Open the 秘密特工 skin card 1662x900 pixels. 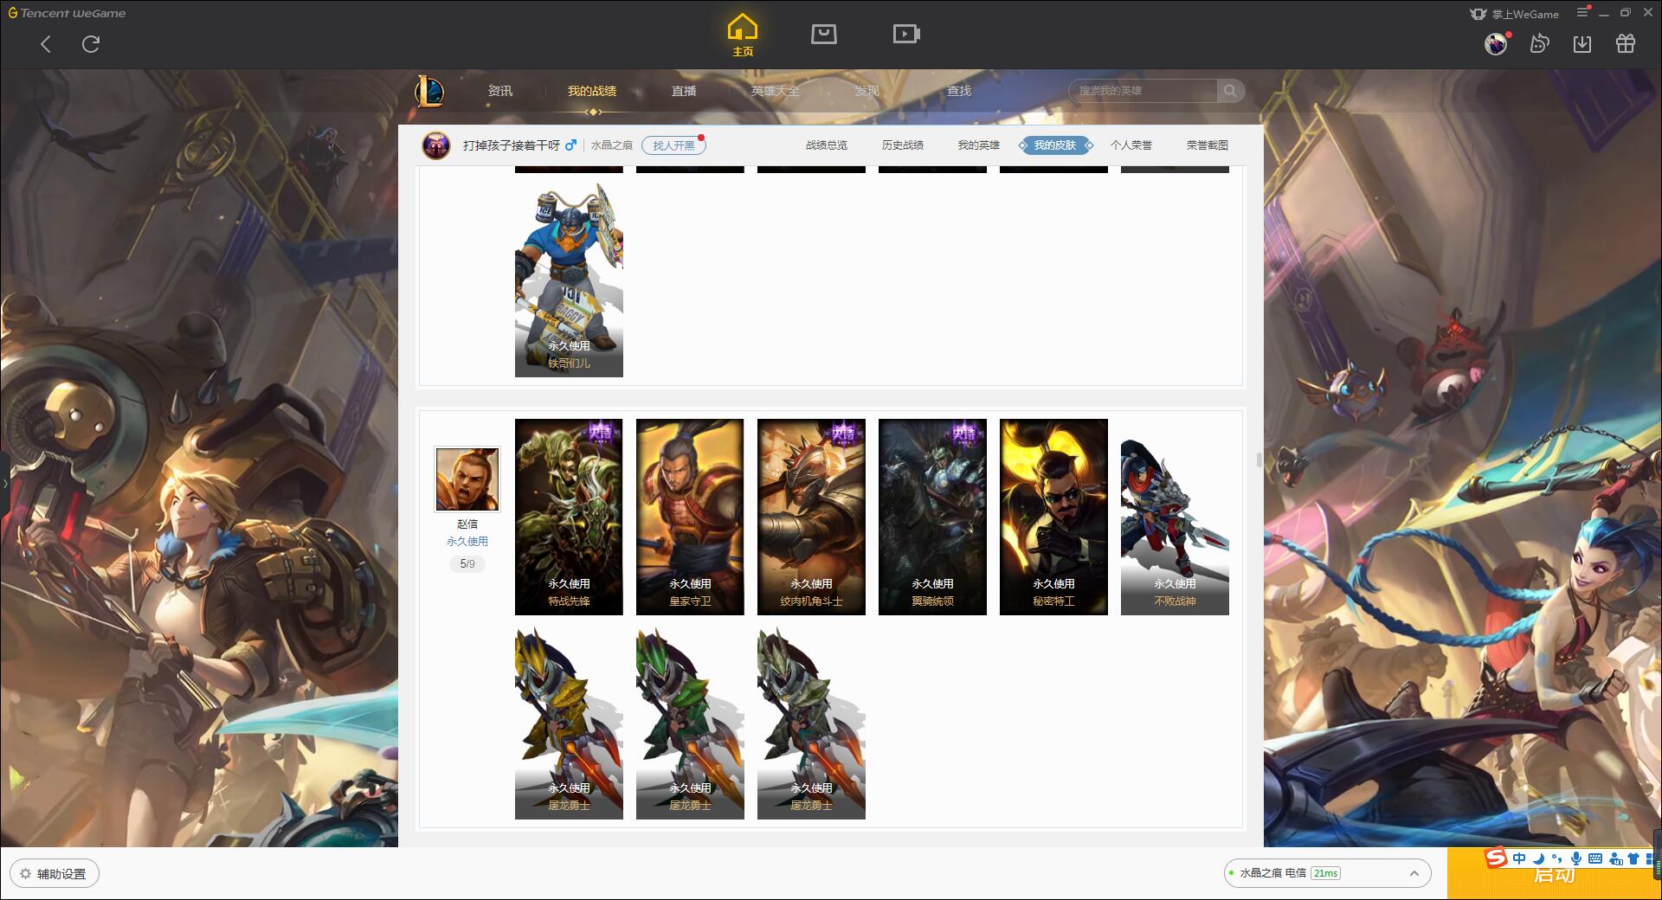pyautogui.click(x=1053, y=517)
